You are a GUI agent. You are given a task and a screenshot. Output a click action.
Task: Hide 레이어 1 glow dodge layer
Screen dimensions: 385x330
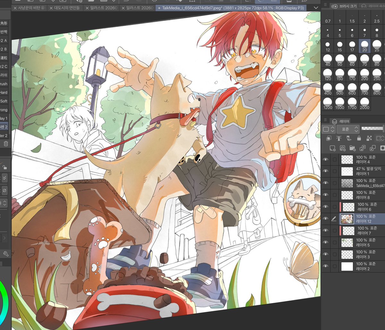pyautogui.click(x=326, y=171)
